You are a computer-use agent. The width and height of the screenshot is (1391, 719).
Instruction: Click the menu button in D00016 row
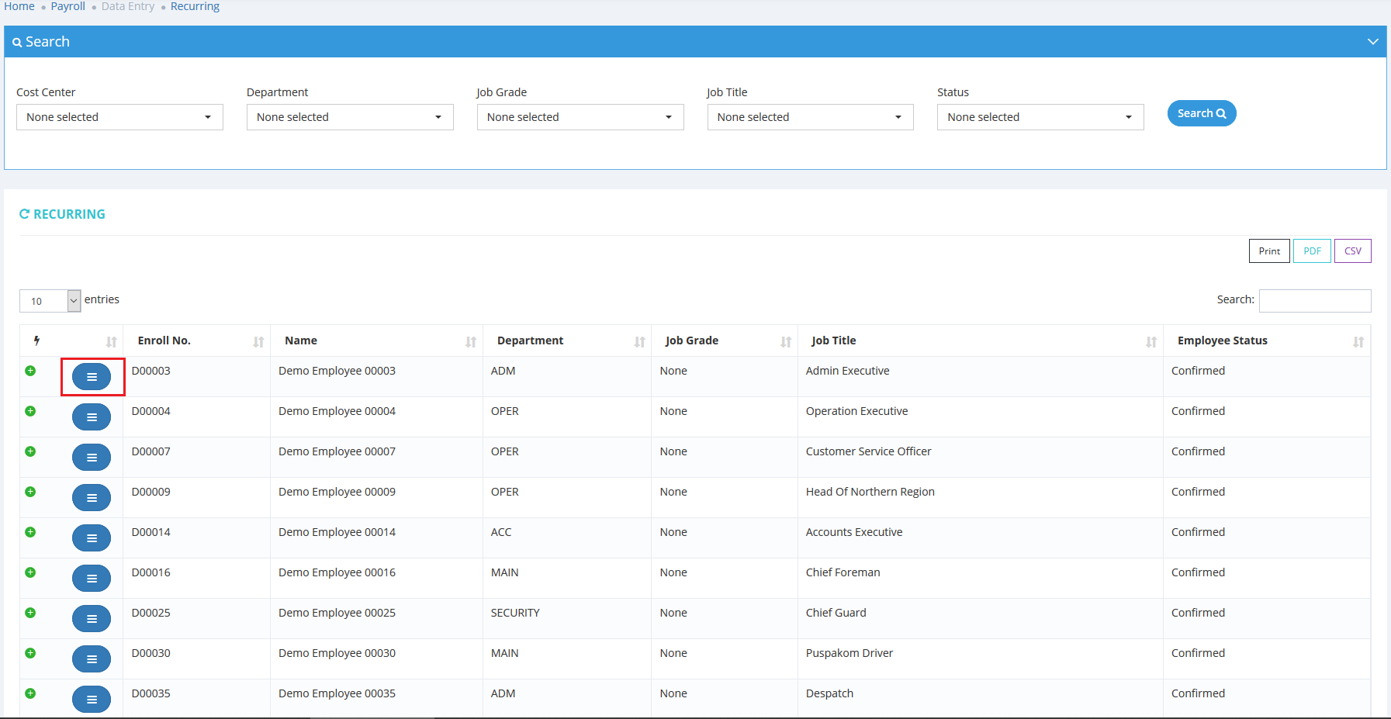(x=92, y=579)
